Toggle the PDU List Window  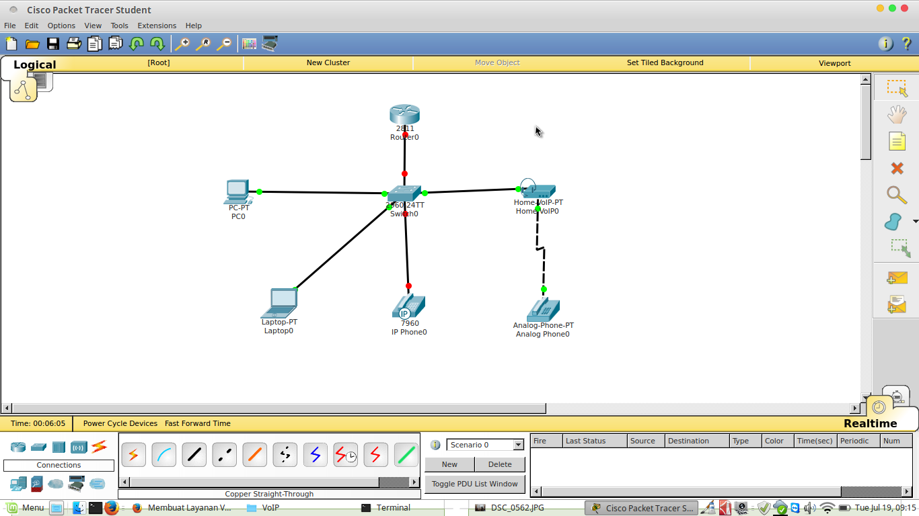point(474,484)
